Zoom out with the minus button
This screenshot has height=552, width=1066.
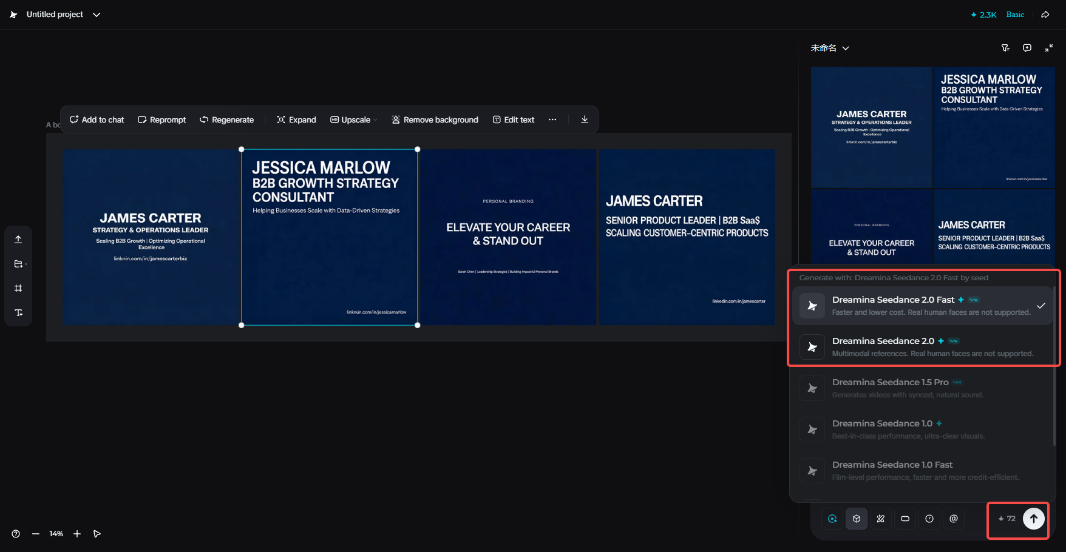[36, 534]
